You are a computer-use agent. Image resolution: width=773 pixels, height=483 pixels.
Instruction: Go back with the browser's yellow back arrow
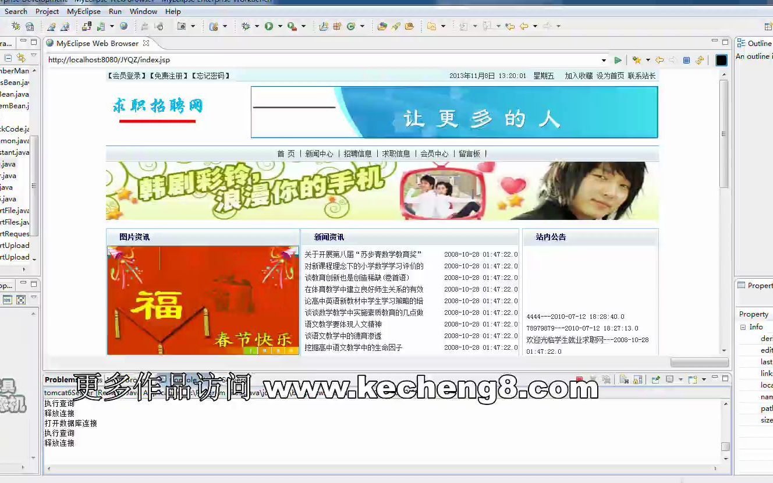pyautogui.click(x=659, y=60)
